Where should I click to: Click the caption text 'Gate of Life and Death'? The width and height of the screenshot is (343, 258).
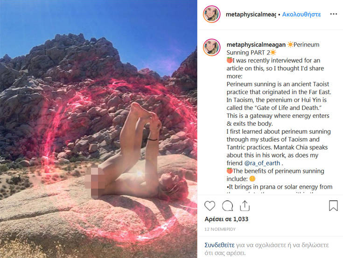tap(288, 108)
